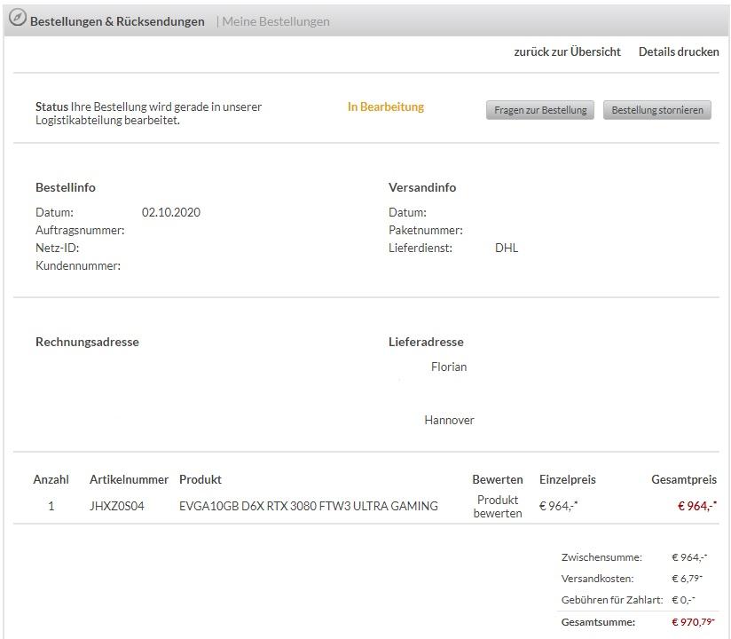Screen dimensions: 731x639
Task: Click the Paketnummer label
Action: coord(425,230)
